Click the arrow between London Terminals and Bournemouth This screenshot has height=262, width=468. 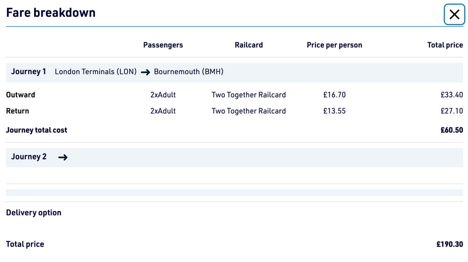click(145, 72)
